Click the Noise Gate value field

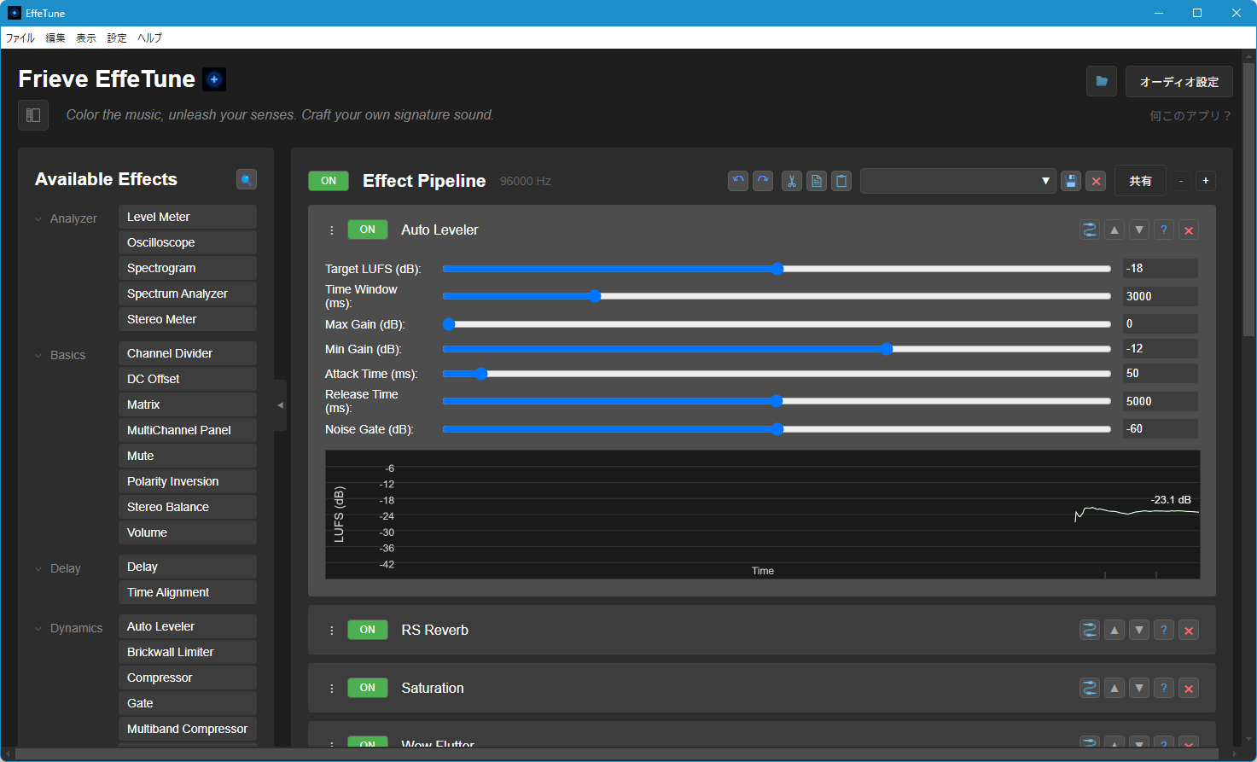pos(1161,428)
